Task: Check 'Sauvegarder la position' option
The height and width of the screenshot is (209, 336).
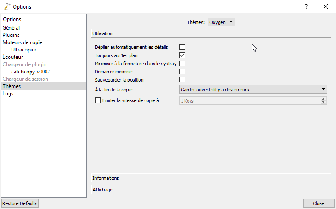Action: (x=182, y=80)
